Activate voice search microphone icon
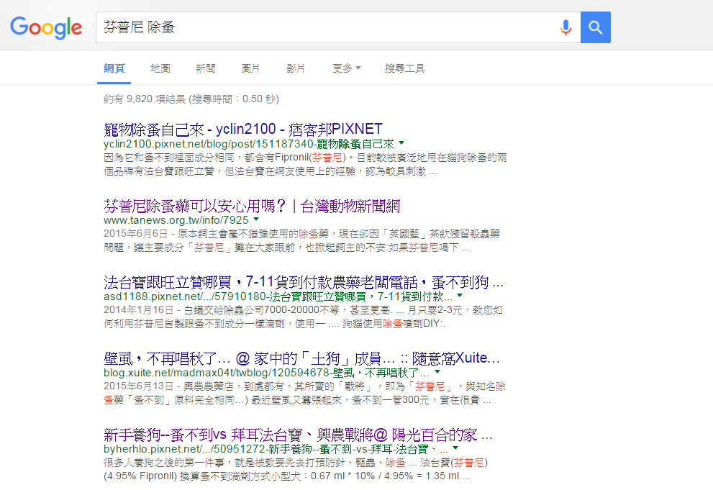The height and width of the screenshot is (490, 713). (x=566, y=28)
